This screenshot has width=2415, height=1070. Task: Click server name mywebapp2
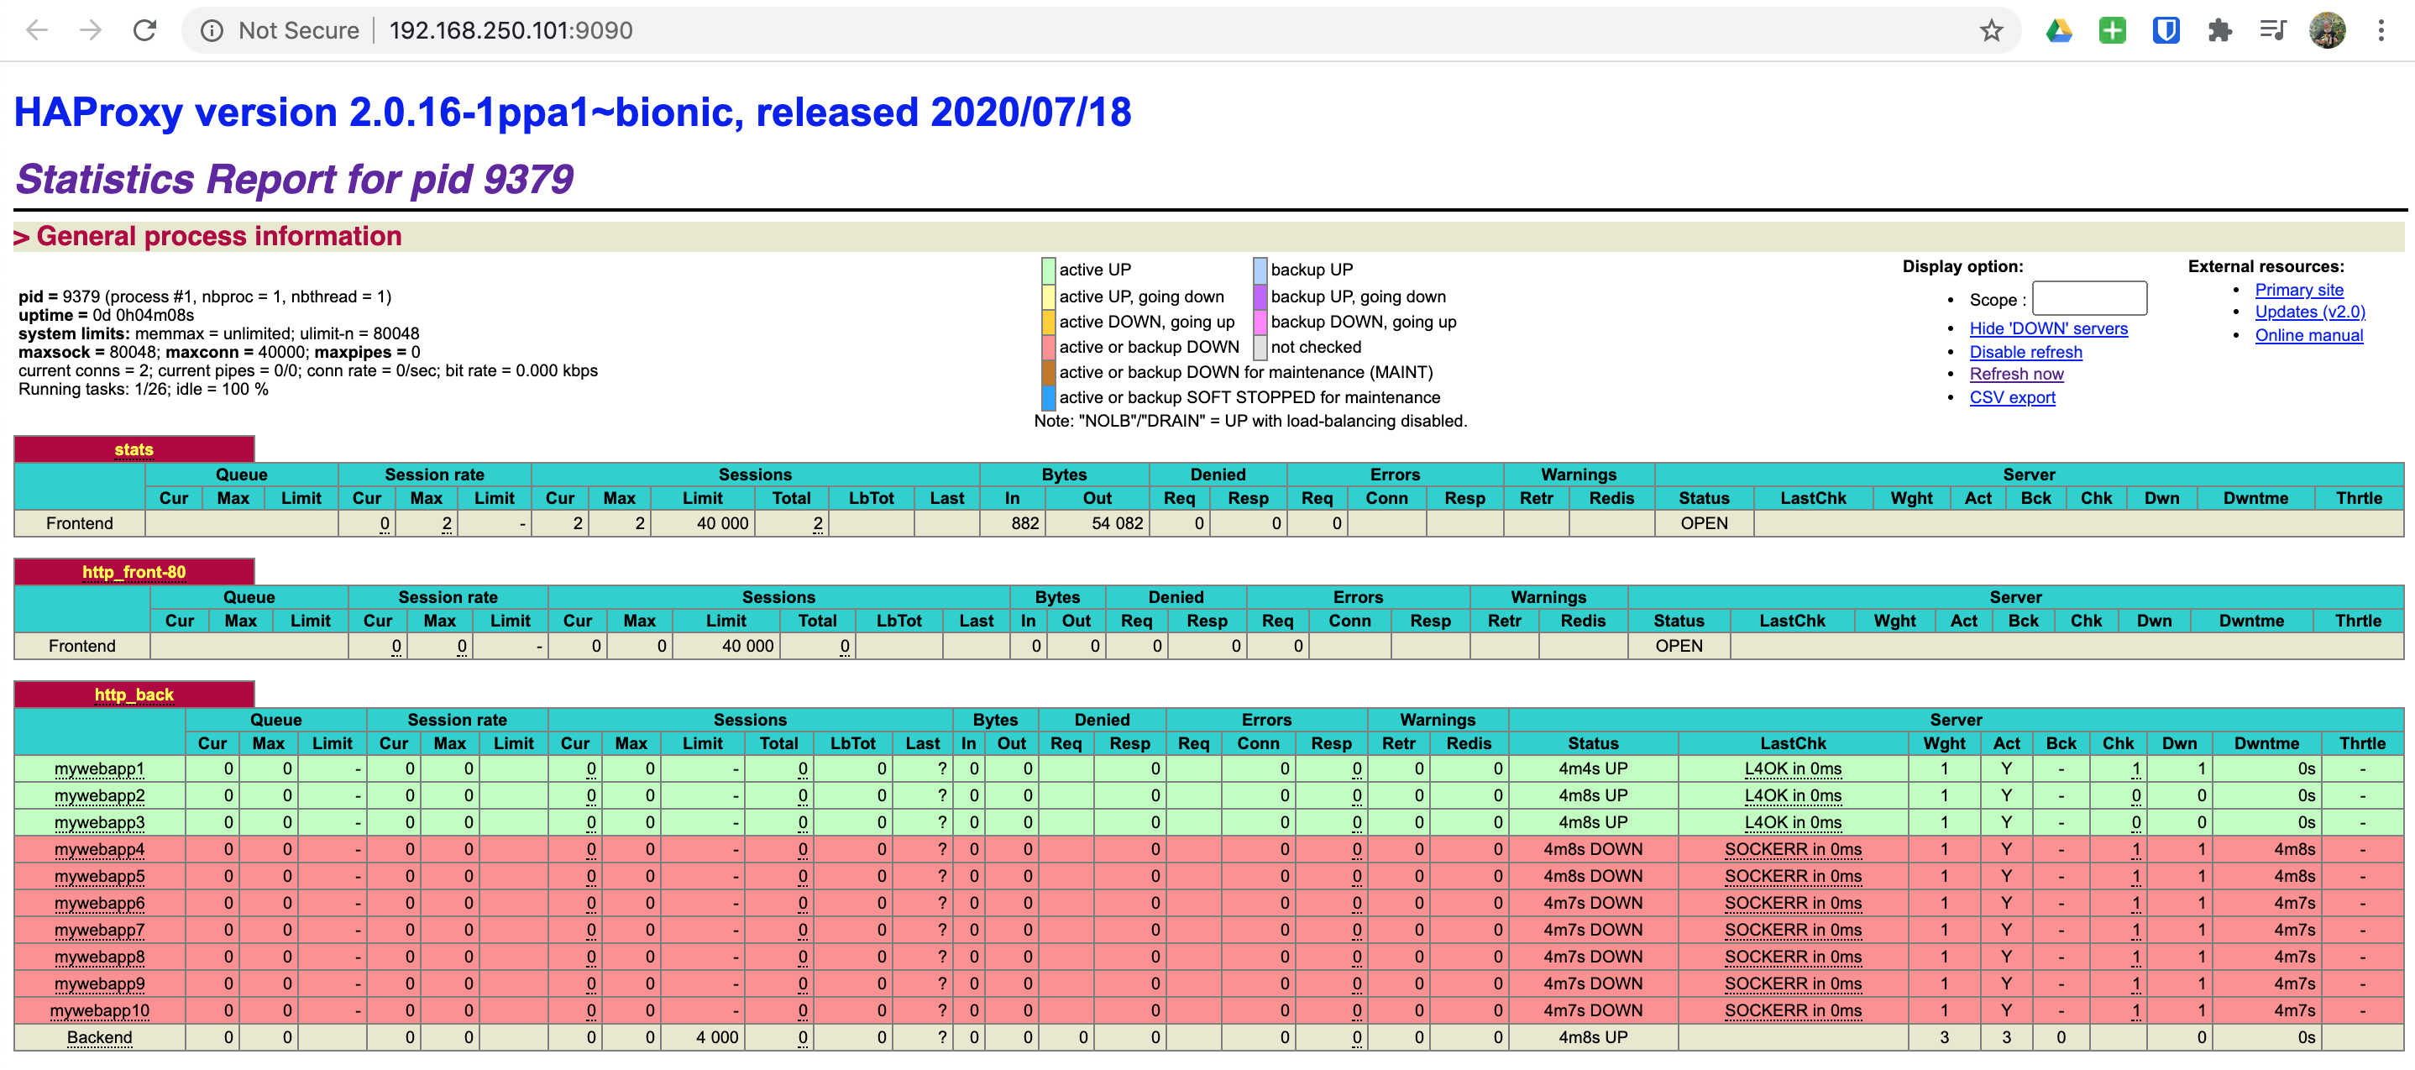pos(99,796)
